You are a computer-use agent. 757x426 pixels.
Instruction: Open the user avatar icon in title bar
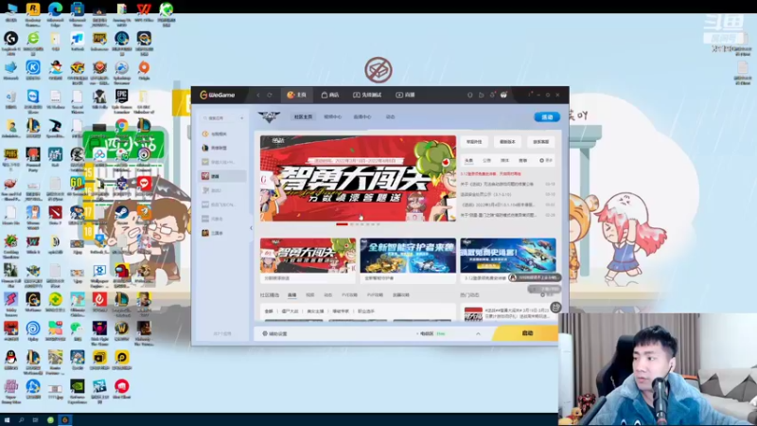(x=503, y=96)
